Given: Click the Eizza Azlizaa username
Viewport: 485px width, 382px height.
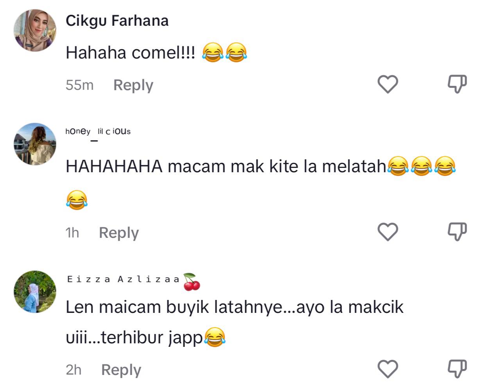Looking at the screenshot, I should tap(123, 279).
